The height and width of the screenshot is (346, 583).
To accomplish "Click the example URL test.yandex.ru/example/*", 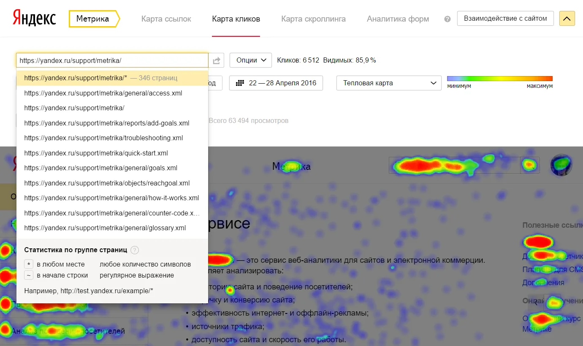I will (107, 291).
